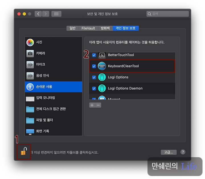Click the BetterTouchTool app icon
This screenshot has height=179, width=205.
102,55
